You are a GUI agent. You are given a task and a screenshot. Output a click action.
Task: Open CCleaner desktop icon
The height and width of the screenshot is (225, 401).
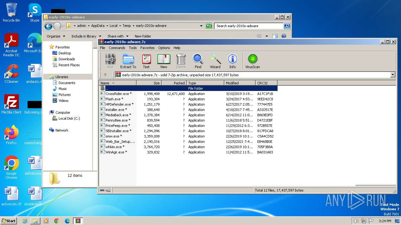pyautogui.click(x=11, y=74)
